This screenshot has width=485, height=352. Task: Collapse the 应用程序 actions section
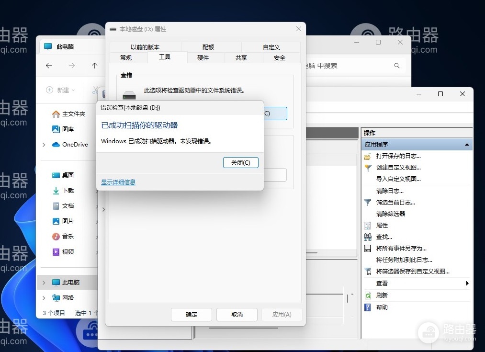point(467,145)
